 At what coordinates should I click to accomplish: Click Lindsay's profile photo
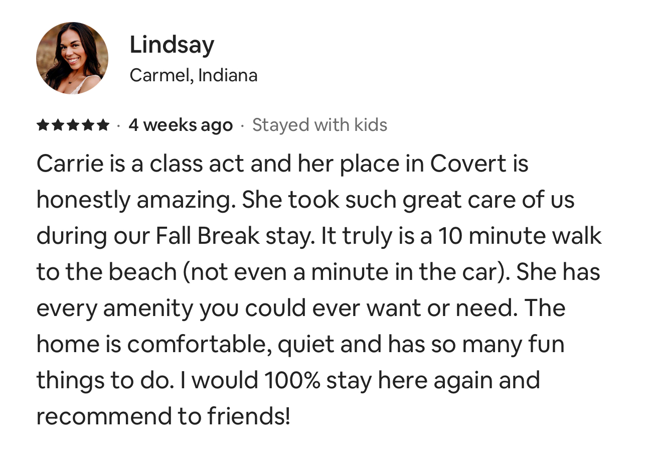(x=72, y=58)
